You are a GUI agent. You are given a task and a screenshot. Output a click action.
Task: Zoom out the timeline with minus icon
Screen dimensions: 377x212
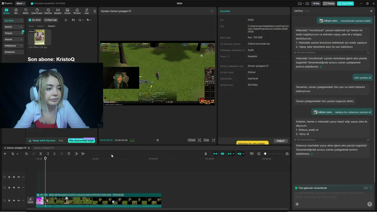(x=259, y=154)
